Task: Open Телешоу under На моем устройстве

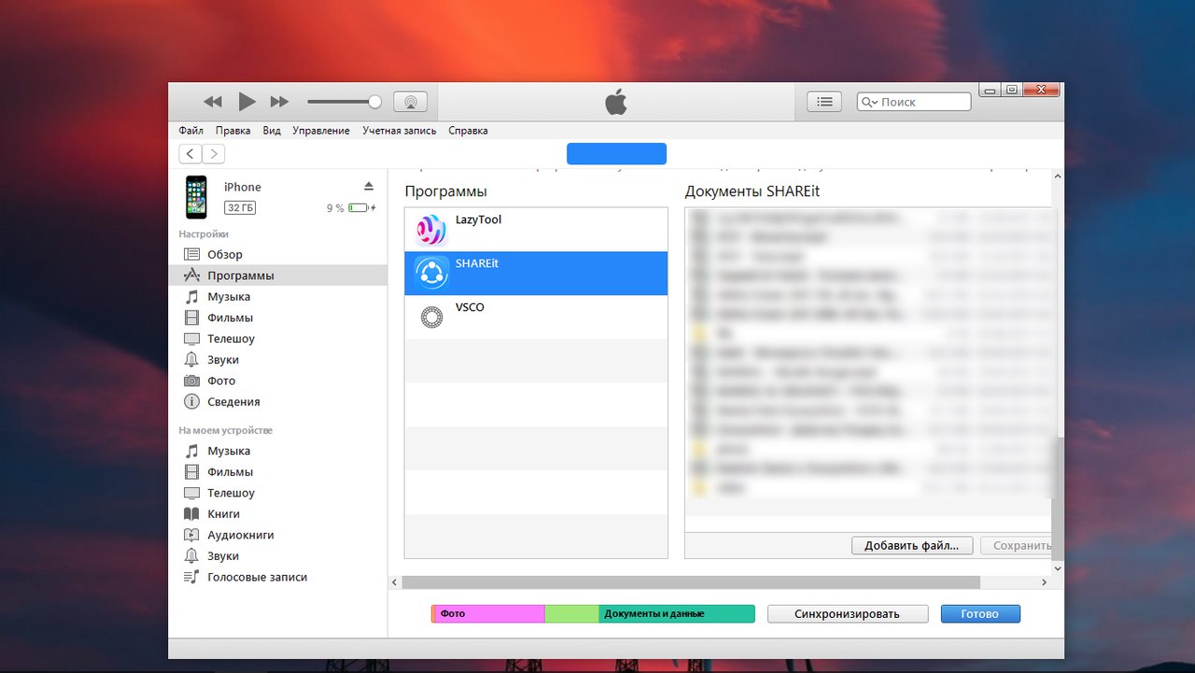Action: click(x=278, y=493)
